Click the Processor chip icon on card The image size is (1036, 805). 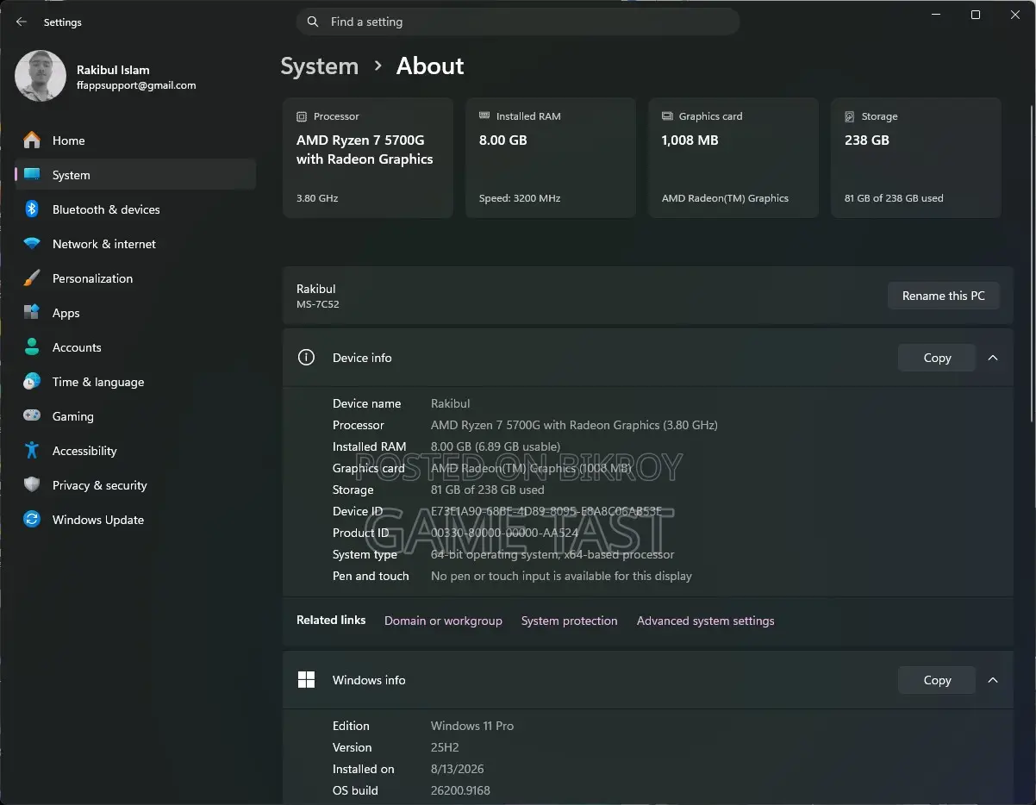tap(302, 116)
